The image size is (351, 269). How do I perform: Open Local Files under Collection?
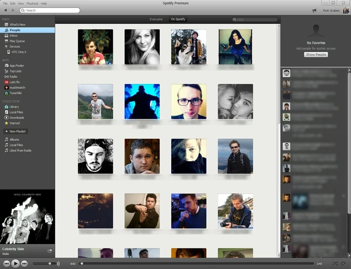[x=16, y=112]
